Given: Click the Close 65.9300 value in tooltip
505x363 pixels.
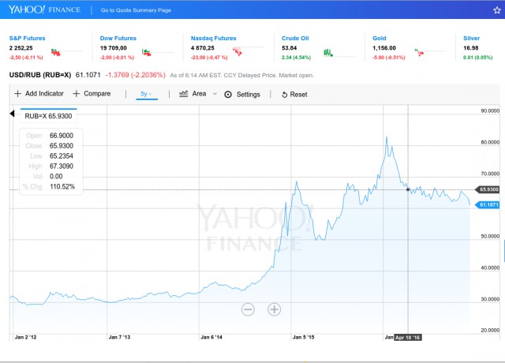Looking at the screenshot, I should click(62, 146).
